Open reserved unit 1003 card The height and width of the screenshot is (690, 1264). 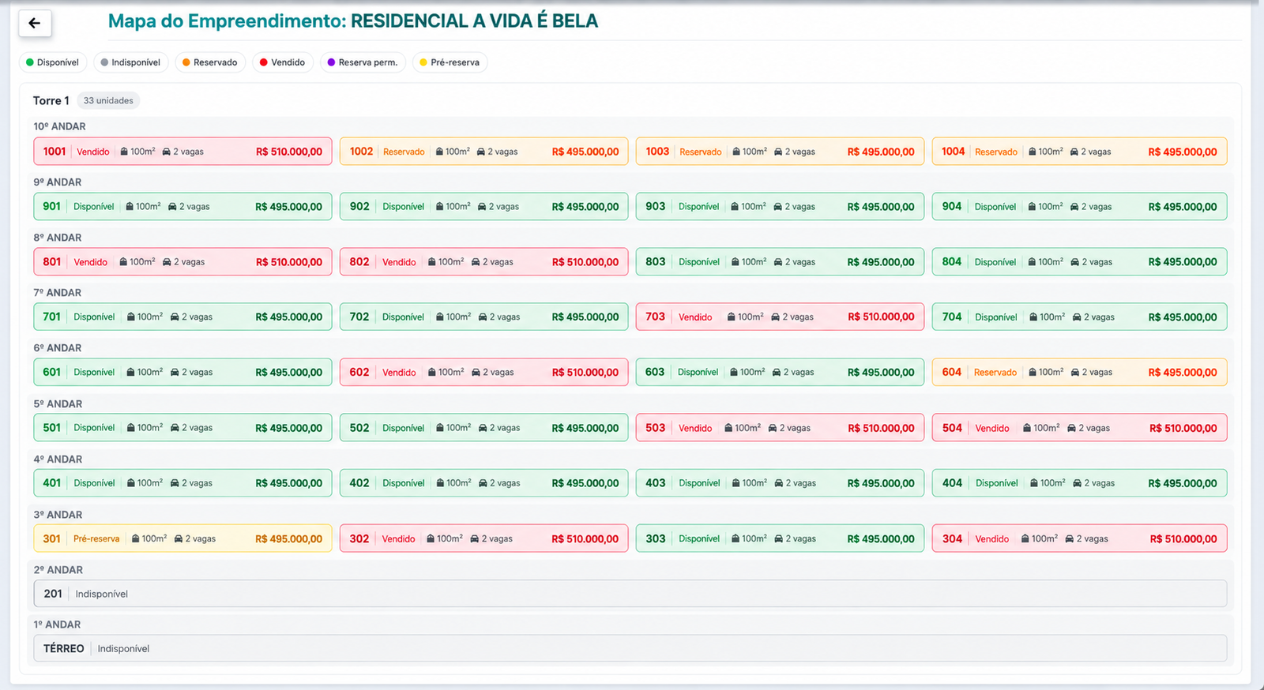(780, 152)
